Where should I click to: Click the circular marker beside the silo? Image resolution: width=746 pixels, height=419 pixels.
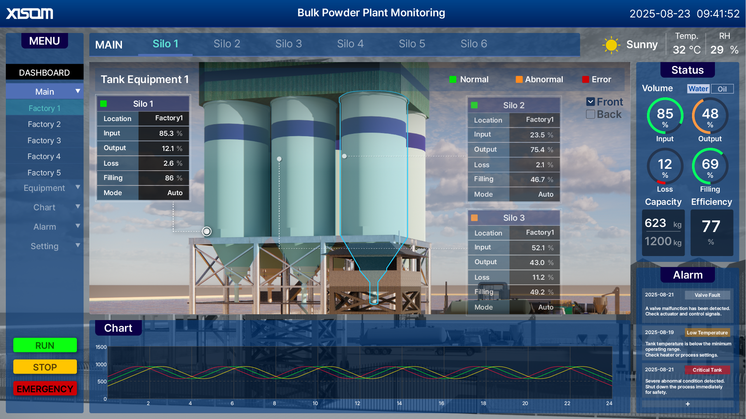point(207,232)
